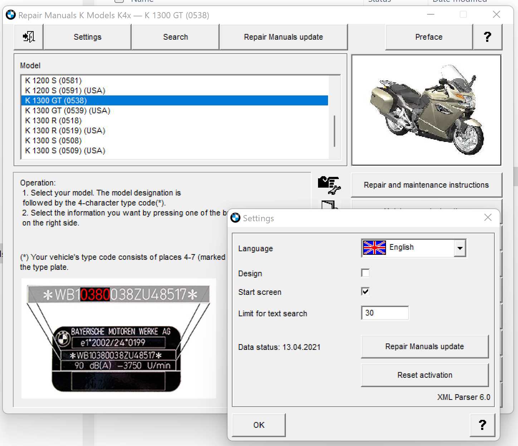Screen dimensions: 518x446
Task: Click the model list scrollbar thumb
Action: pyautogui.click(x=334, y=131)
